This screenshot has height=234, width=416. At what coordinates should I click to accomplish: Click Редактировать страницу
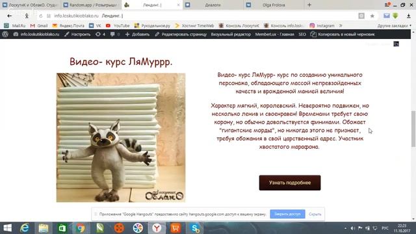tap(181, 34)
